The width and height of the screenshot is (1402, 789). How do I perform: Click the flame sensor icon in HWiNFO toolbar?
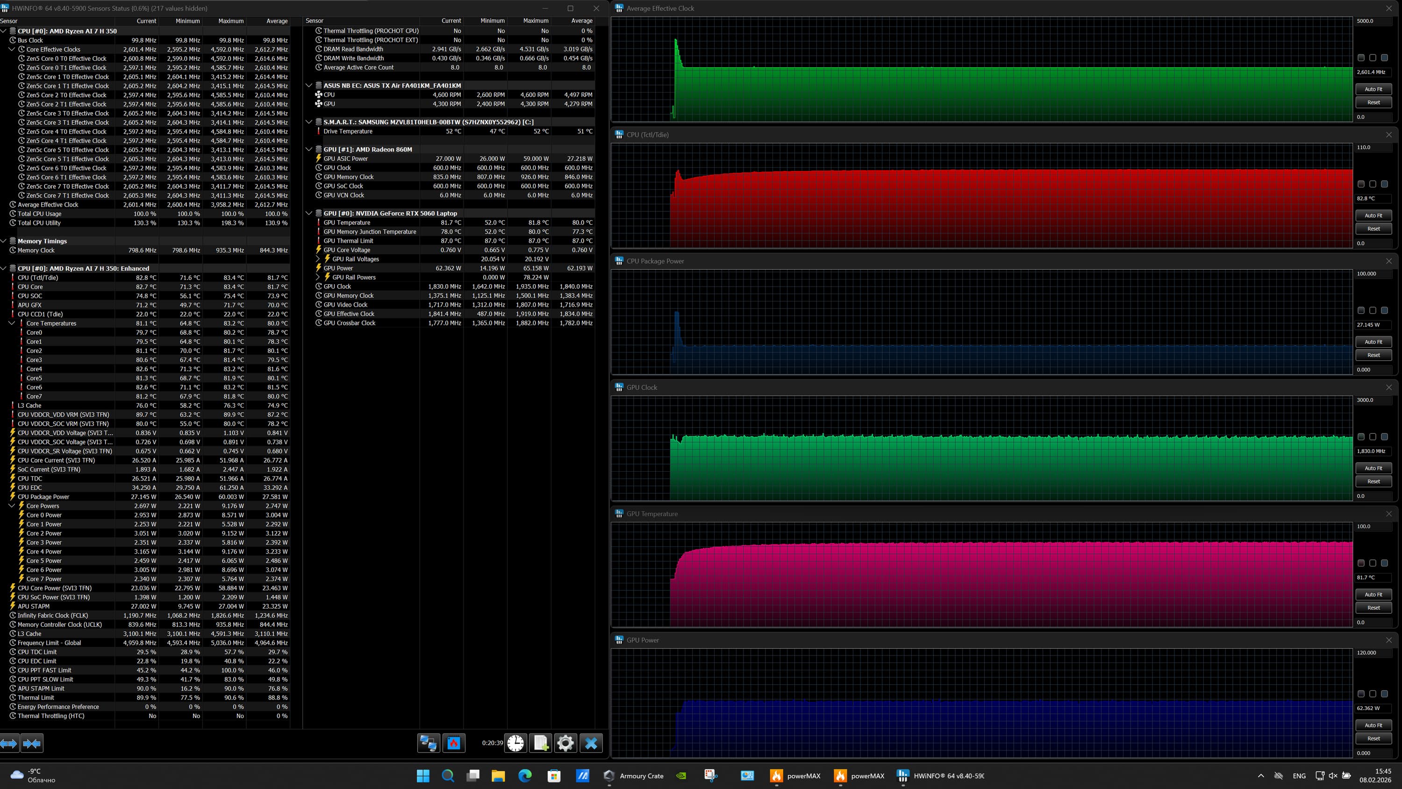click(x=454, y=743)
